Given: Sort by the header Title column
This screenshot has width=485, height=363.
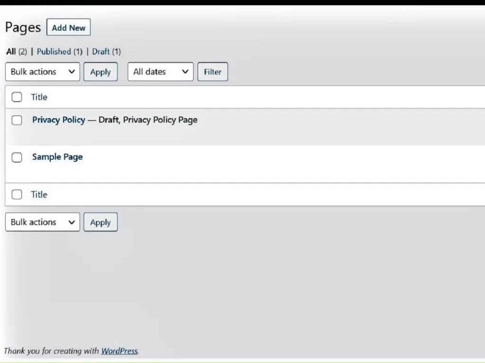Looking at the screenshot, I should tap(39, 97).
